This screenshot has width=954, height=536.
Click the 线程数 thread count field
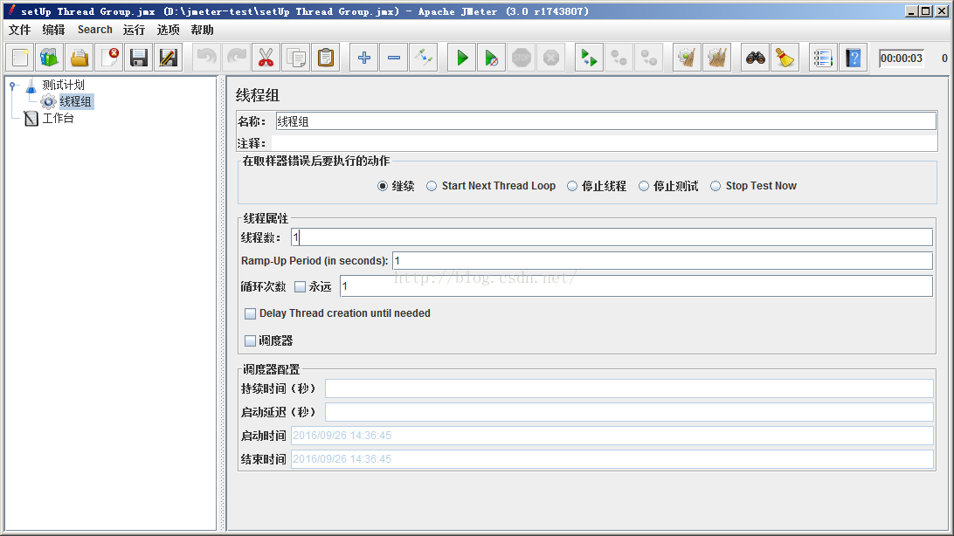coord(612,237)
